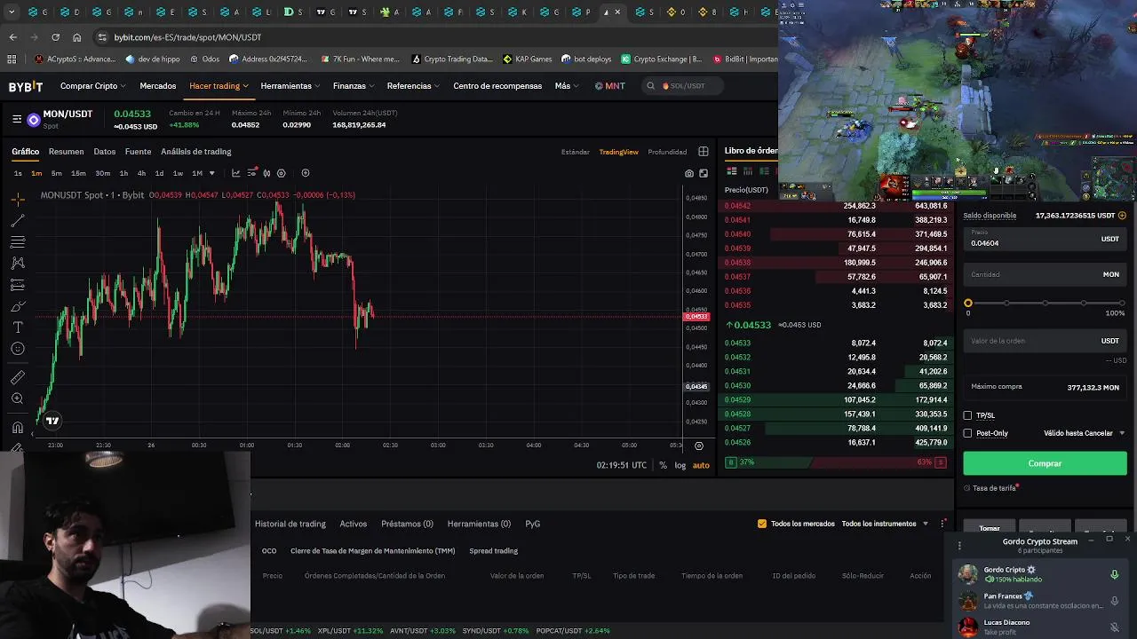Open more timeframes arrow after 1M
This screenshot has height=639, width=1137.
[211, 173]
